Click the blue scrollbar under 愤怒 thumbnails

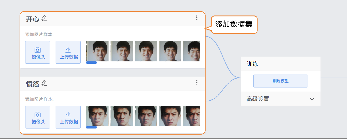pos(91,127)
